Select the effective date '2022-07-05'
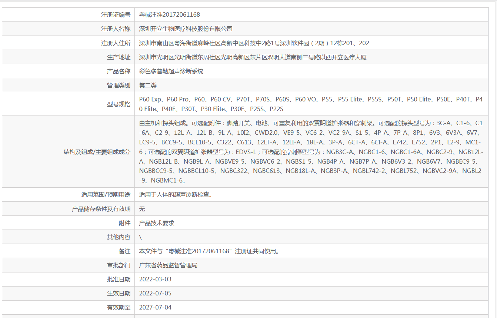Viewport: 497px width, 318px height. 155,293
